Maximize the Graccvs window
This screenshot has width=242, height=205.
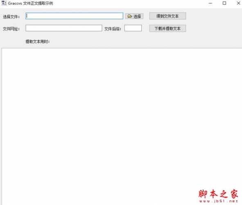[x=224, y=3]
